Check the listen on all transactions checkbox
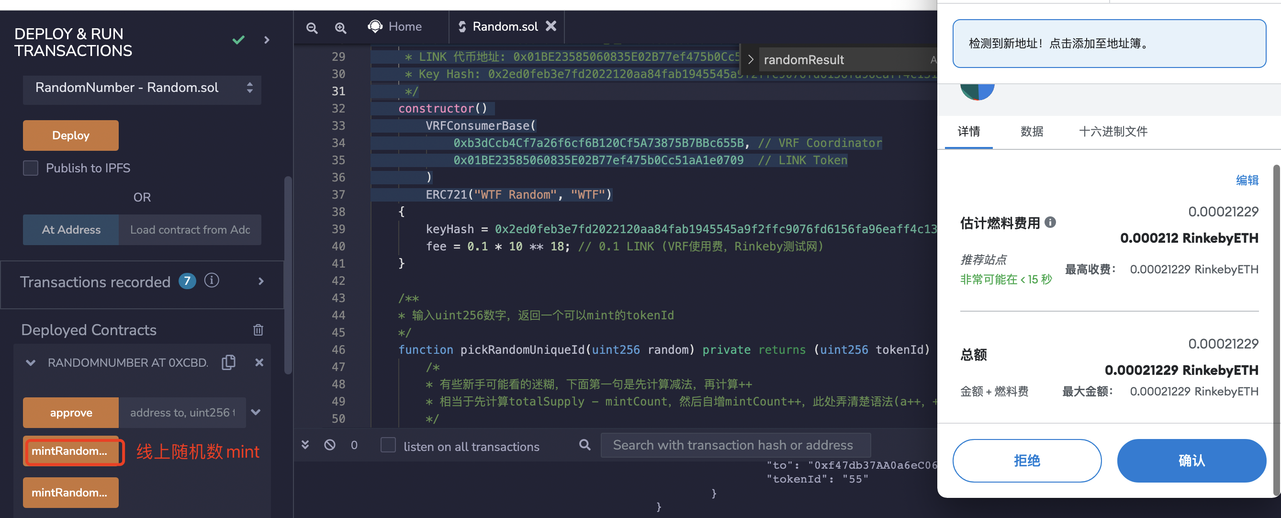The height and width of the screenshot is (518, 1281). tap(388, 446)
